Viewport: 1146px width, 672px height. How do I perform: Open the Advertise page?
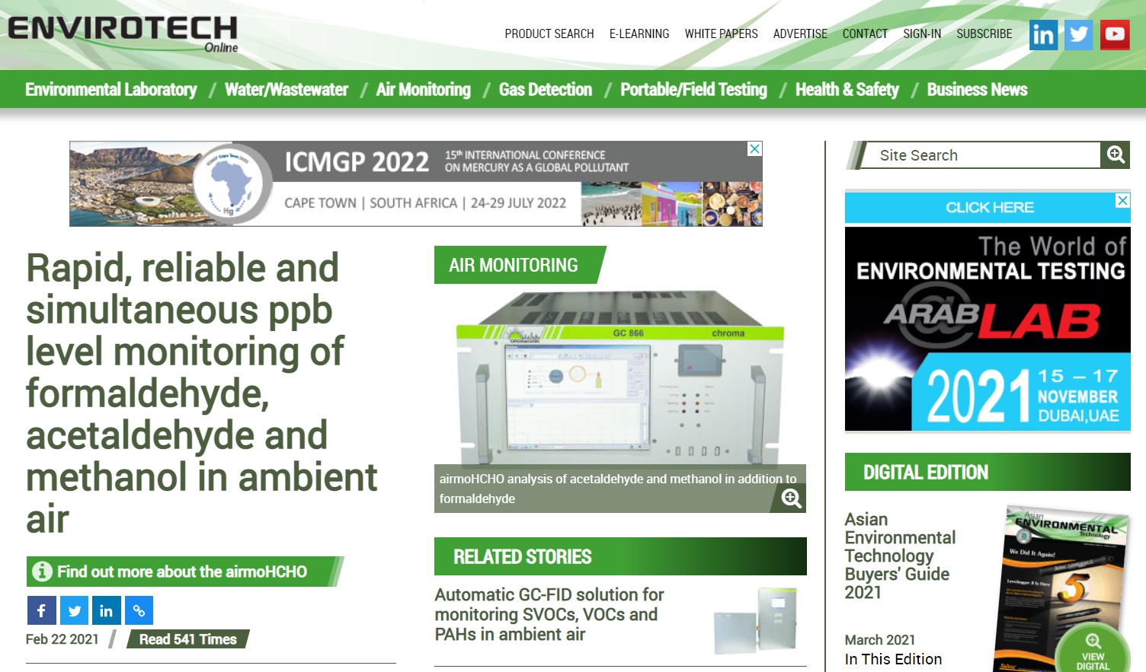pyautogui.click(x=800, y=33)
